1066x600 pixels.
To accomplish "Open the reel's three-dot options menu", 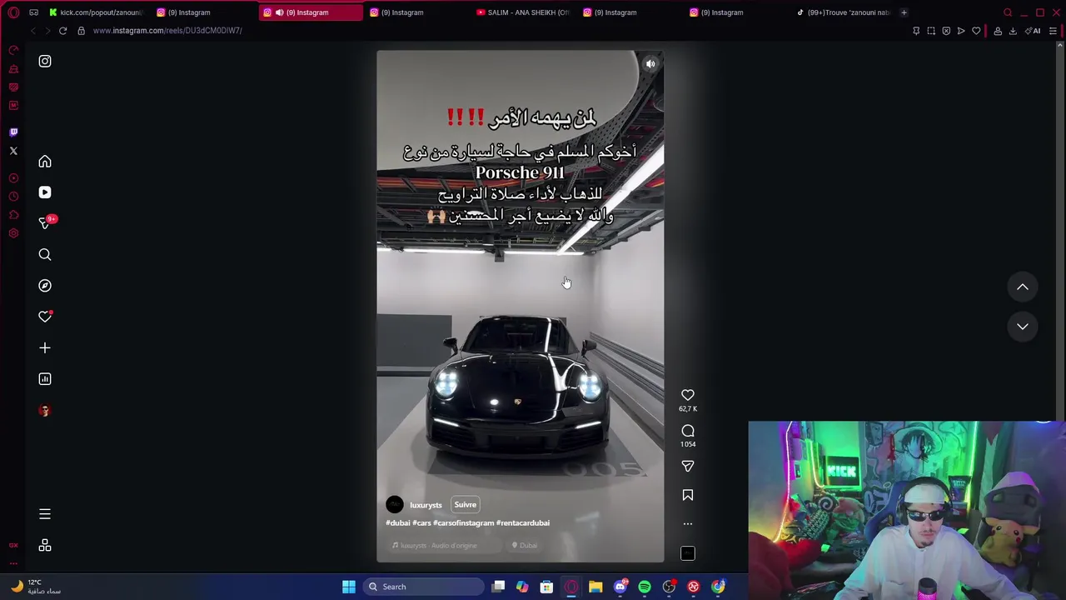I will pos(688,524).
